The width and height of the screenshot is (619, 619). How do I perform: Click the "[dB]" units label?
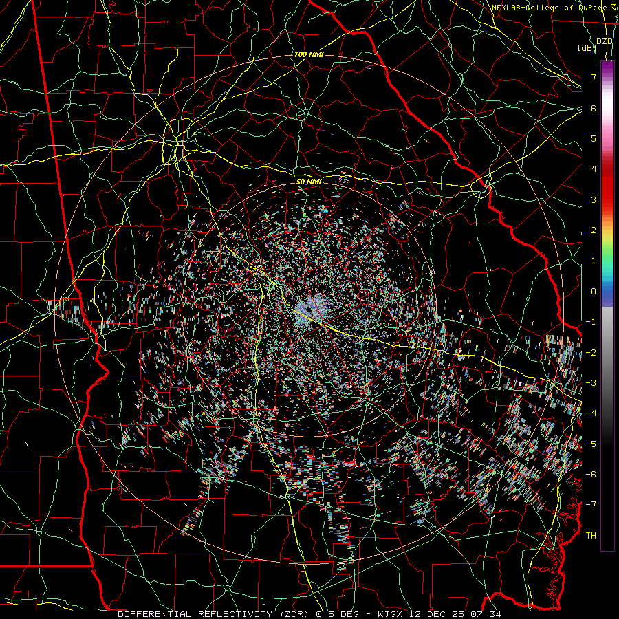coord(587,47)
